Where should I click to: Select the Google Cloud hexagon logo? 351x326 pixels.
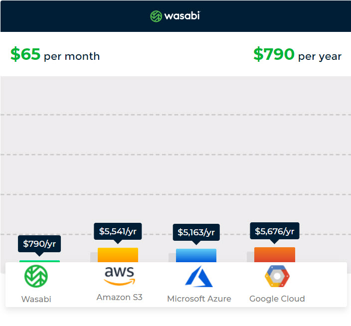pos(277,276)
